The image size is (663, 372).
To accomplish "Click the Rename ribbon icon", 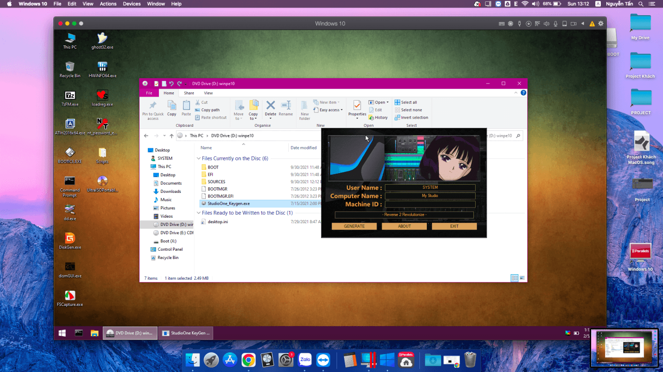I will pos(285,108).
